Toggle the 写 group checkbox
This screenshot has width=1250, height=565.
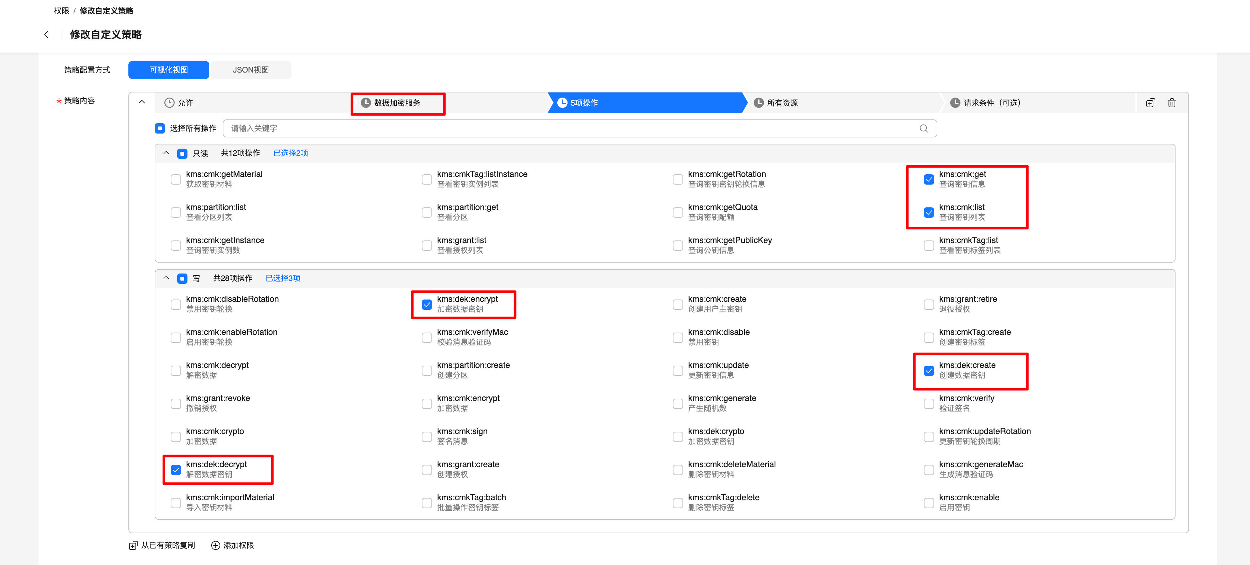pyautogui.click(x=182, y=279)
